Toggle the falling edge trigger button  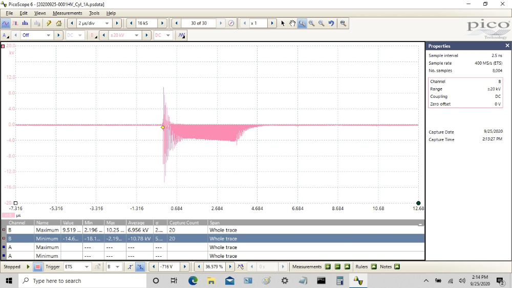click(140, 267)
